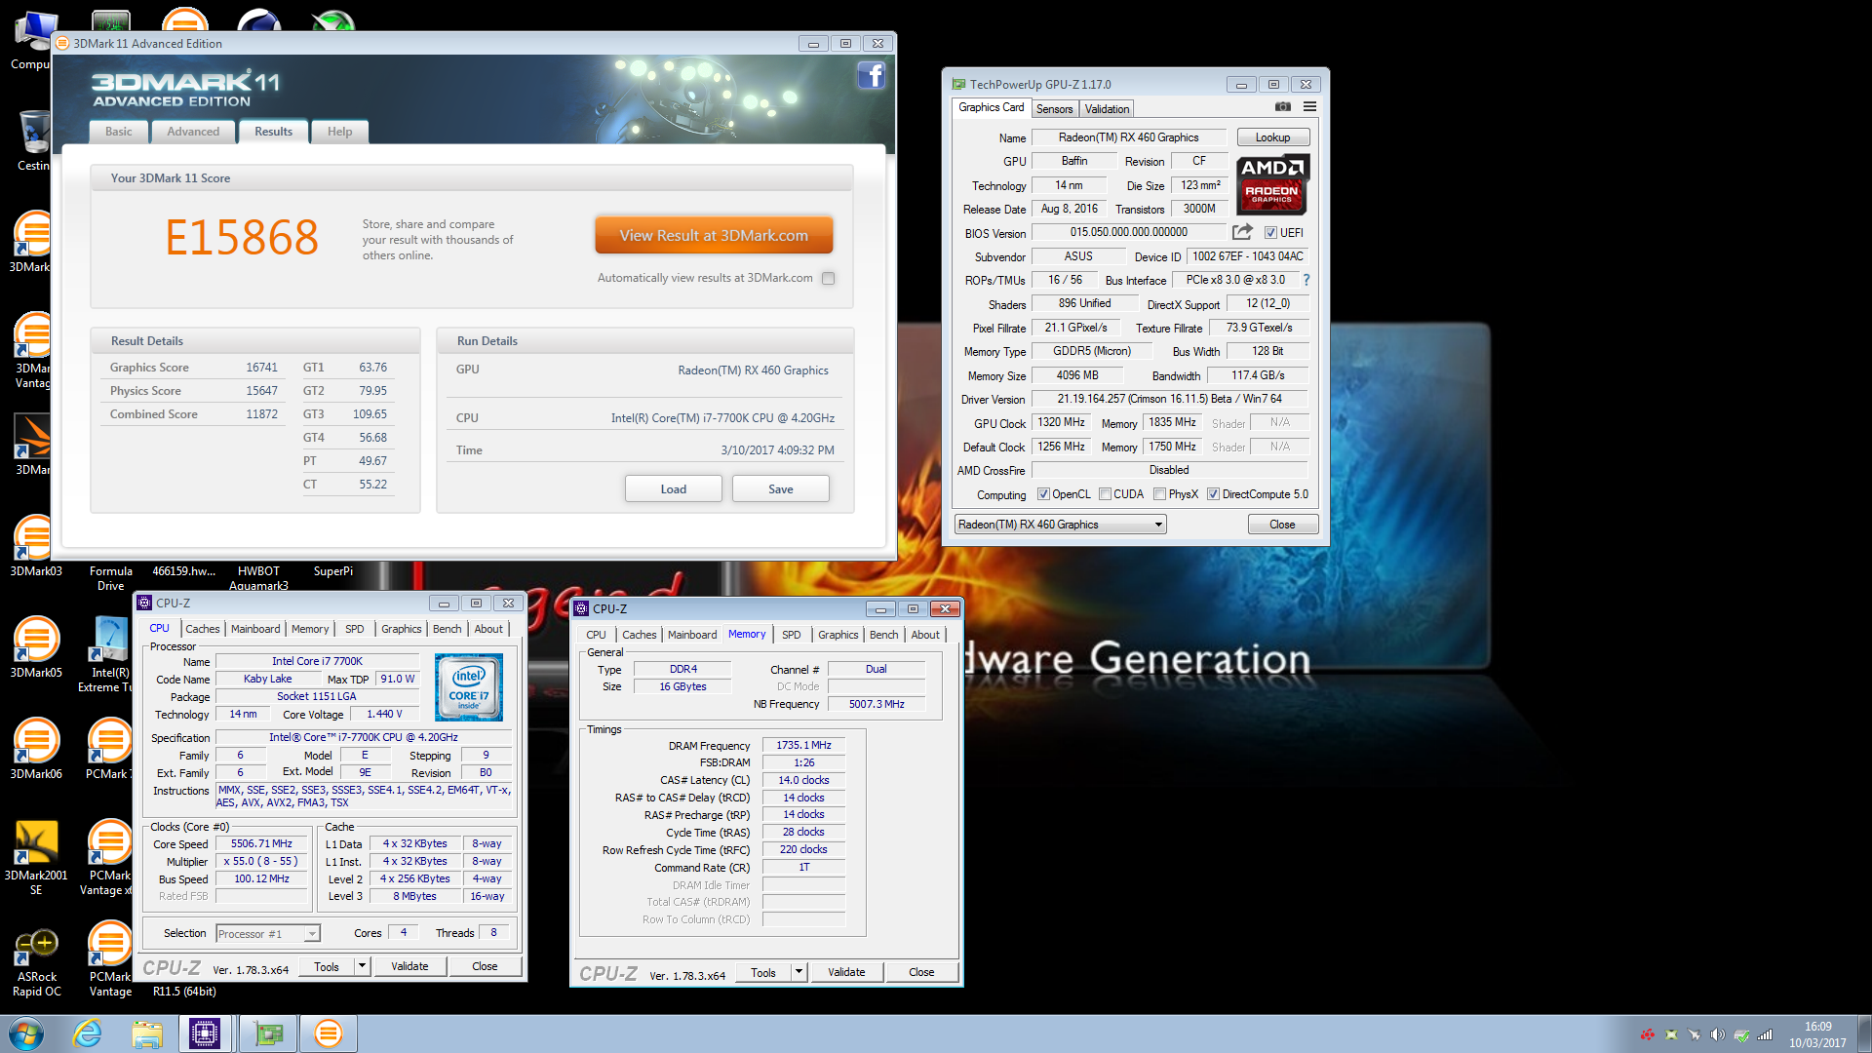Click GPU Name field Radeon RX 460 Graphics
The image size is (1872, 1053).
[1129, 137]
